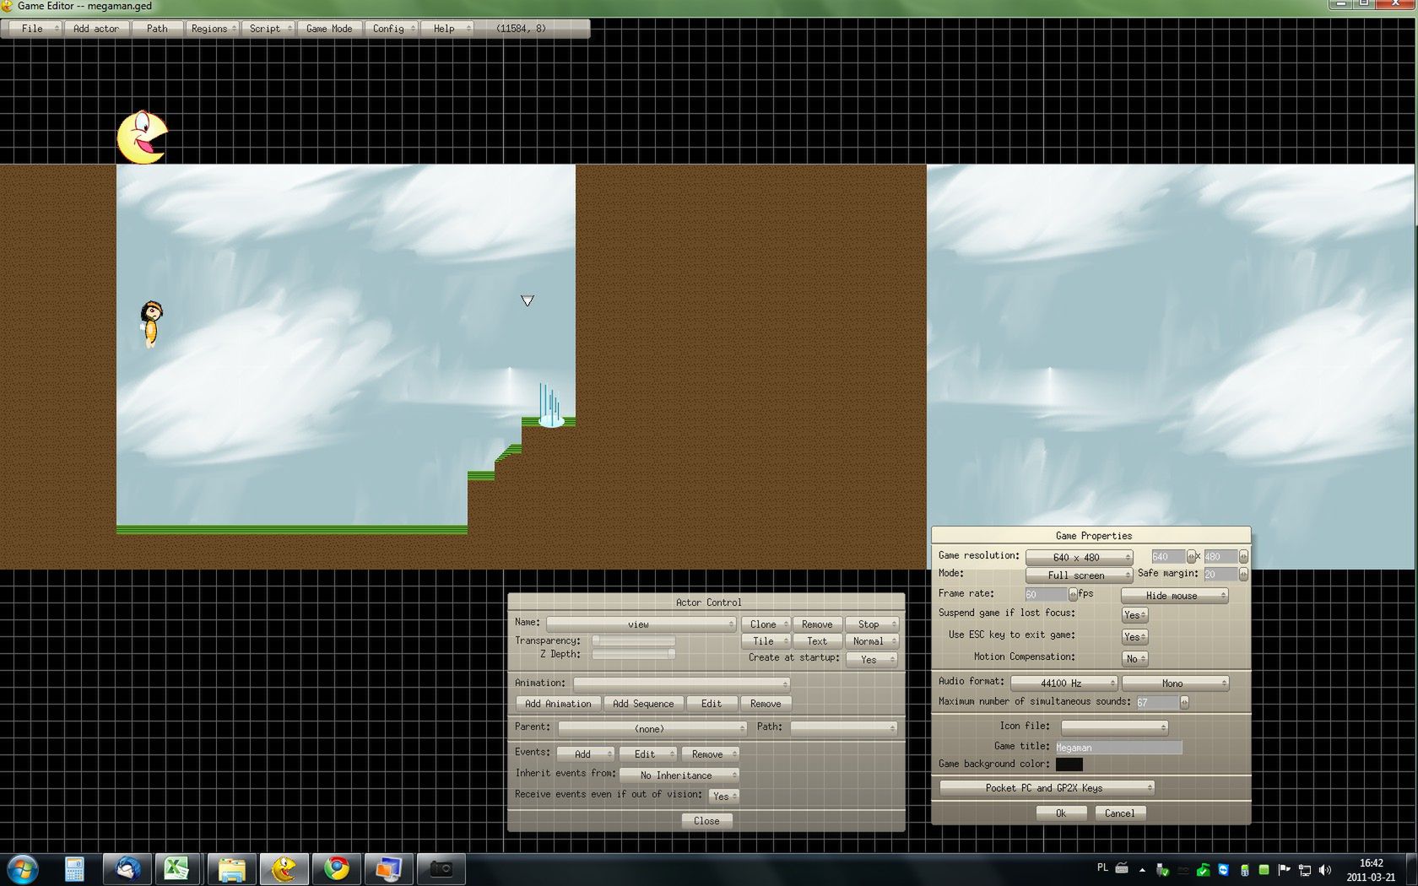
Task: Show hidden system tray icons
Action: 1142,869
